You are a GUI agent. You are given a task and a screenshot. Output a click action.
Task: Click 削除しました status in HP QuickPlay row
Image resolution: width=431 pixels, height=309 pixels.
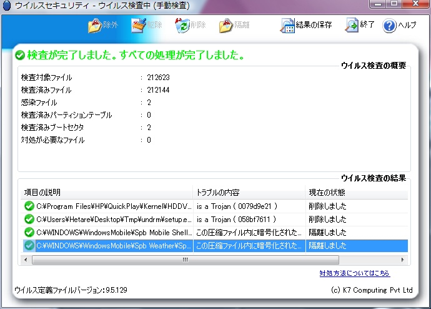327,206
